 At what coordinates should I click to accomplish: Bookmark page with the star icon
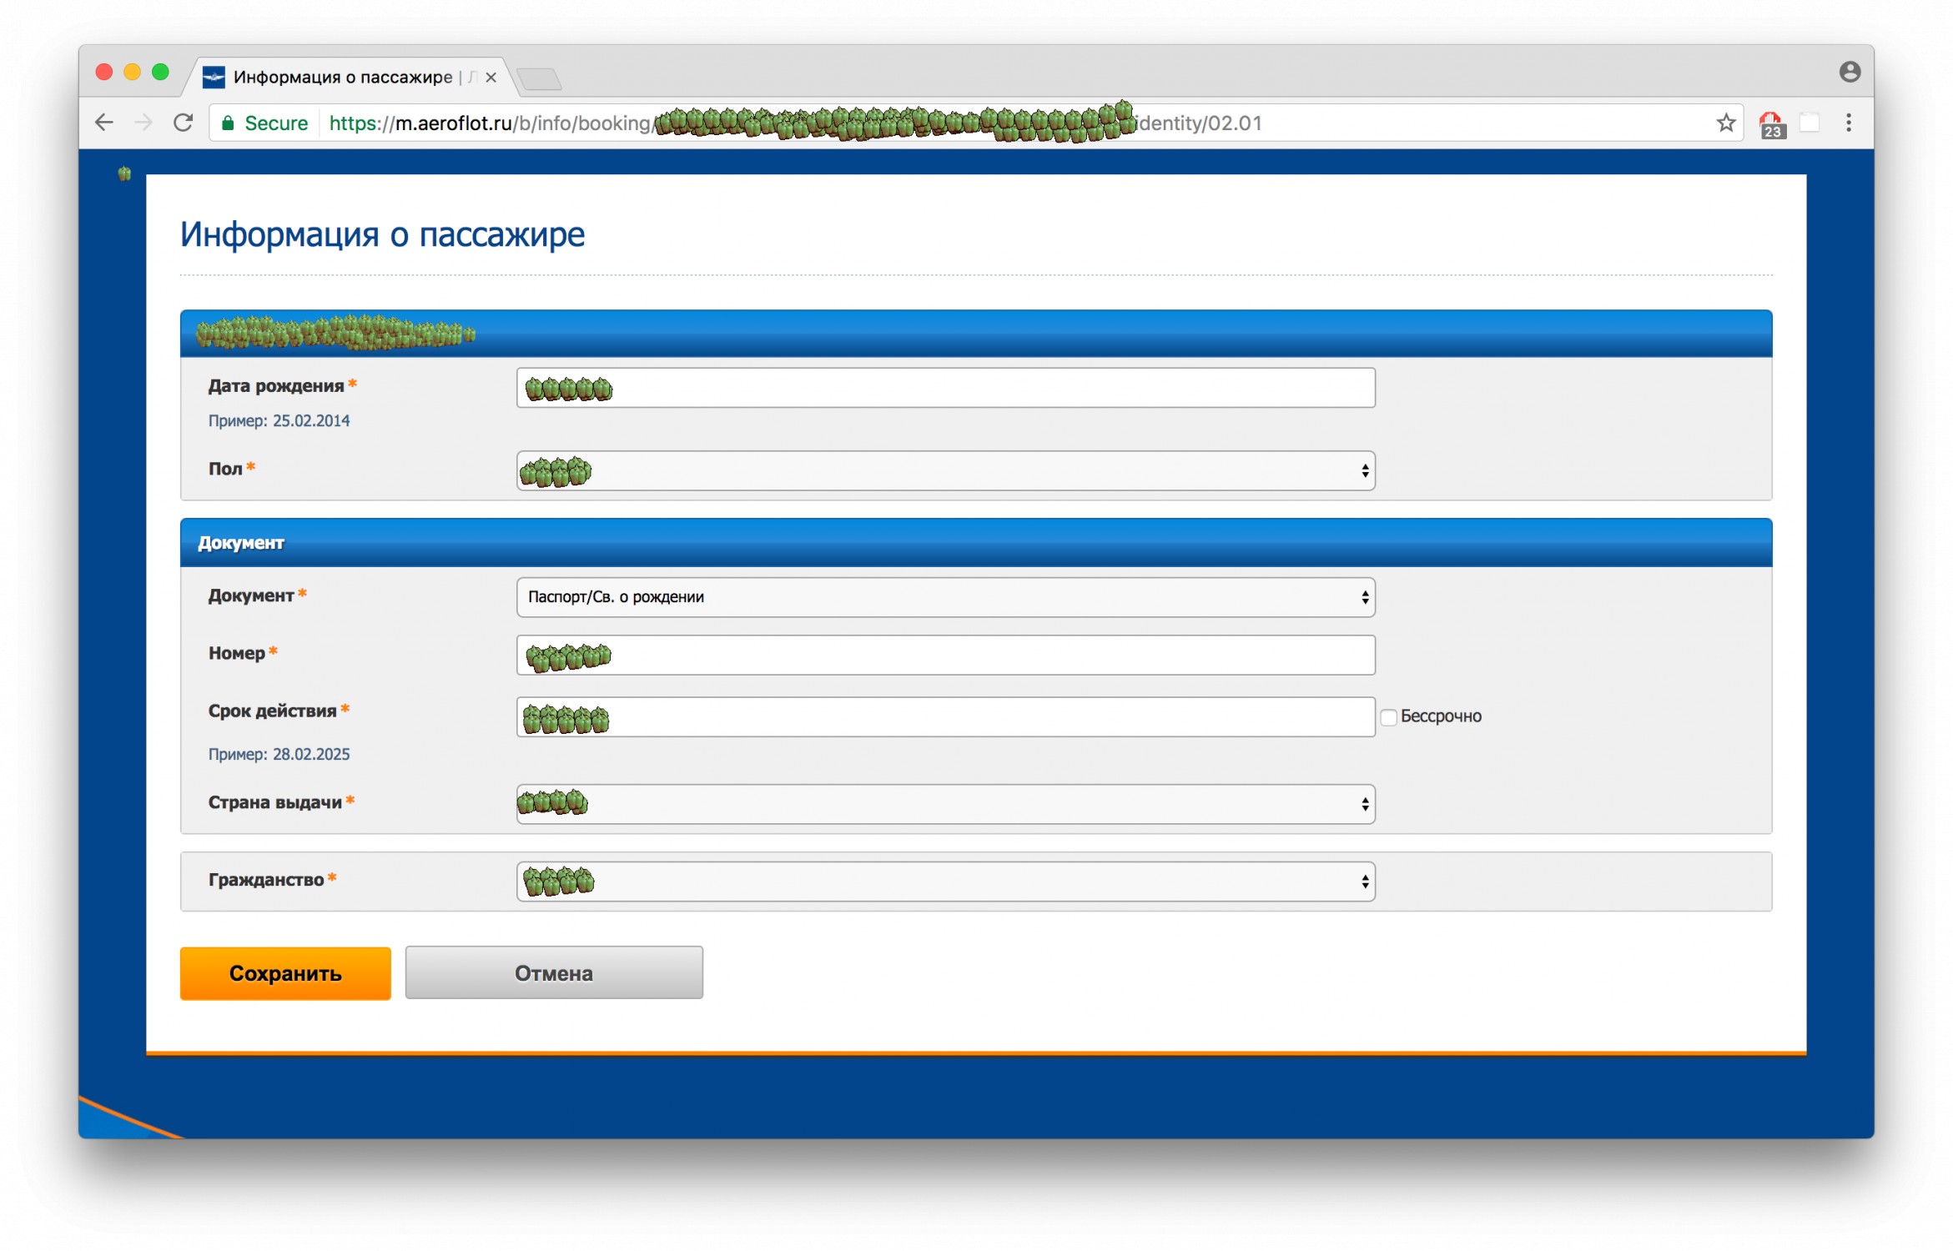(x=1726, y=123)
